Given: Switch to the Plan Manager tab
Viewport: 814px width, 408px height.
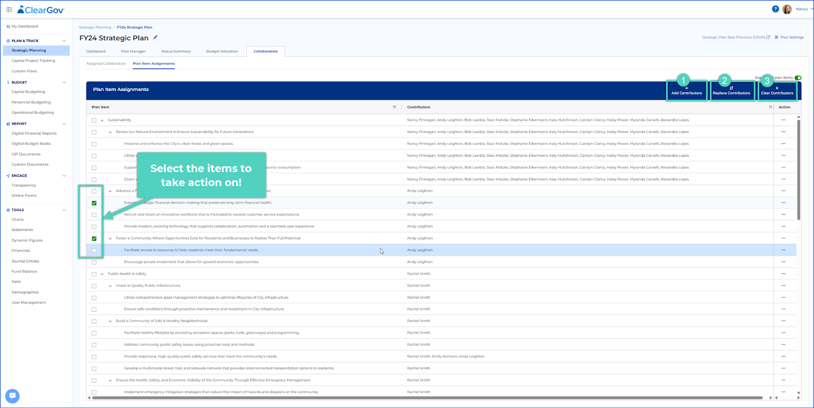Looking at the screenshot, I should point(133,51).
